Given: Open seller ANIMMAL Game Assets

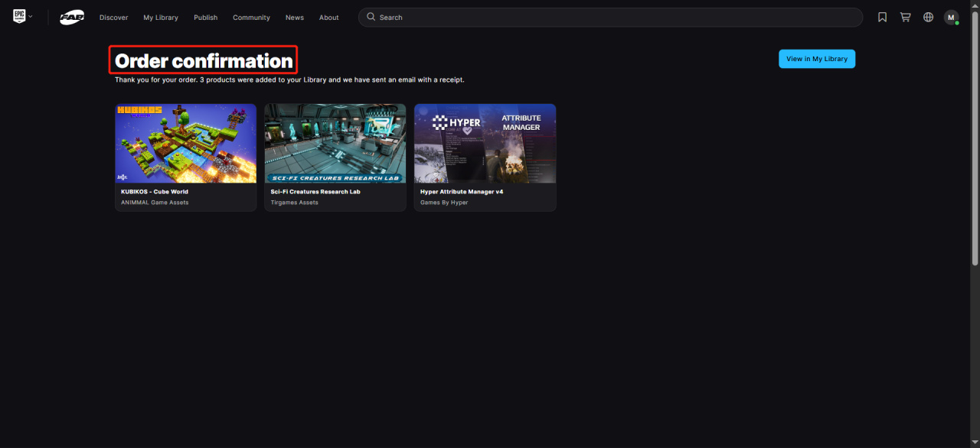Looking at the screenshot, I should click(155, 203).
